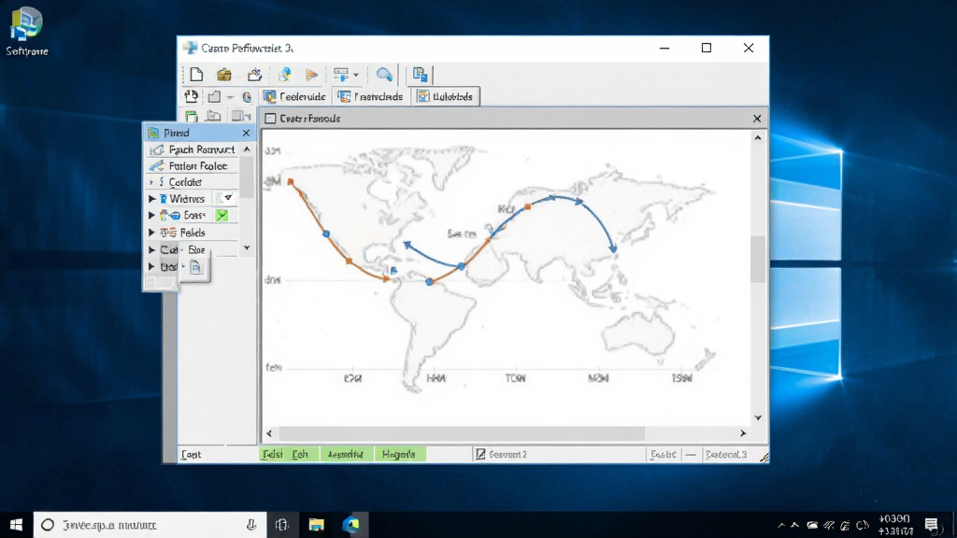Open the Start menu

point(17,525)
